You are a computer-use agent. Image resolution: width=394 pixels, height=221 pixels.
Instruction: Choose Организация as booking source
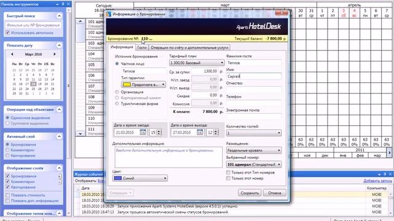point(117,92)
